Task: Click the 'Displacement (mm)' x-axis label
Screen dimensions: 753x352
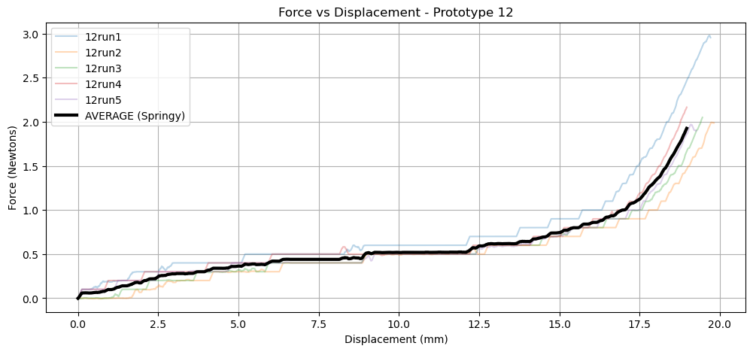Action: tap(396, 339)
